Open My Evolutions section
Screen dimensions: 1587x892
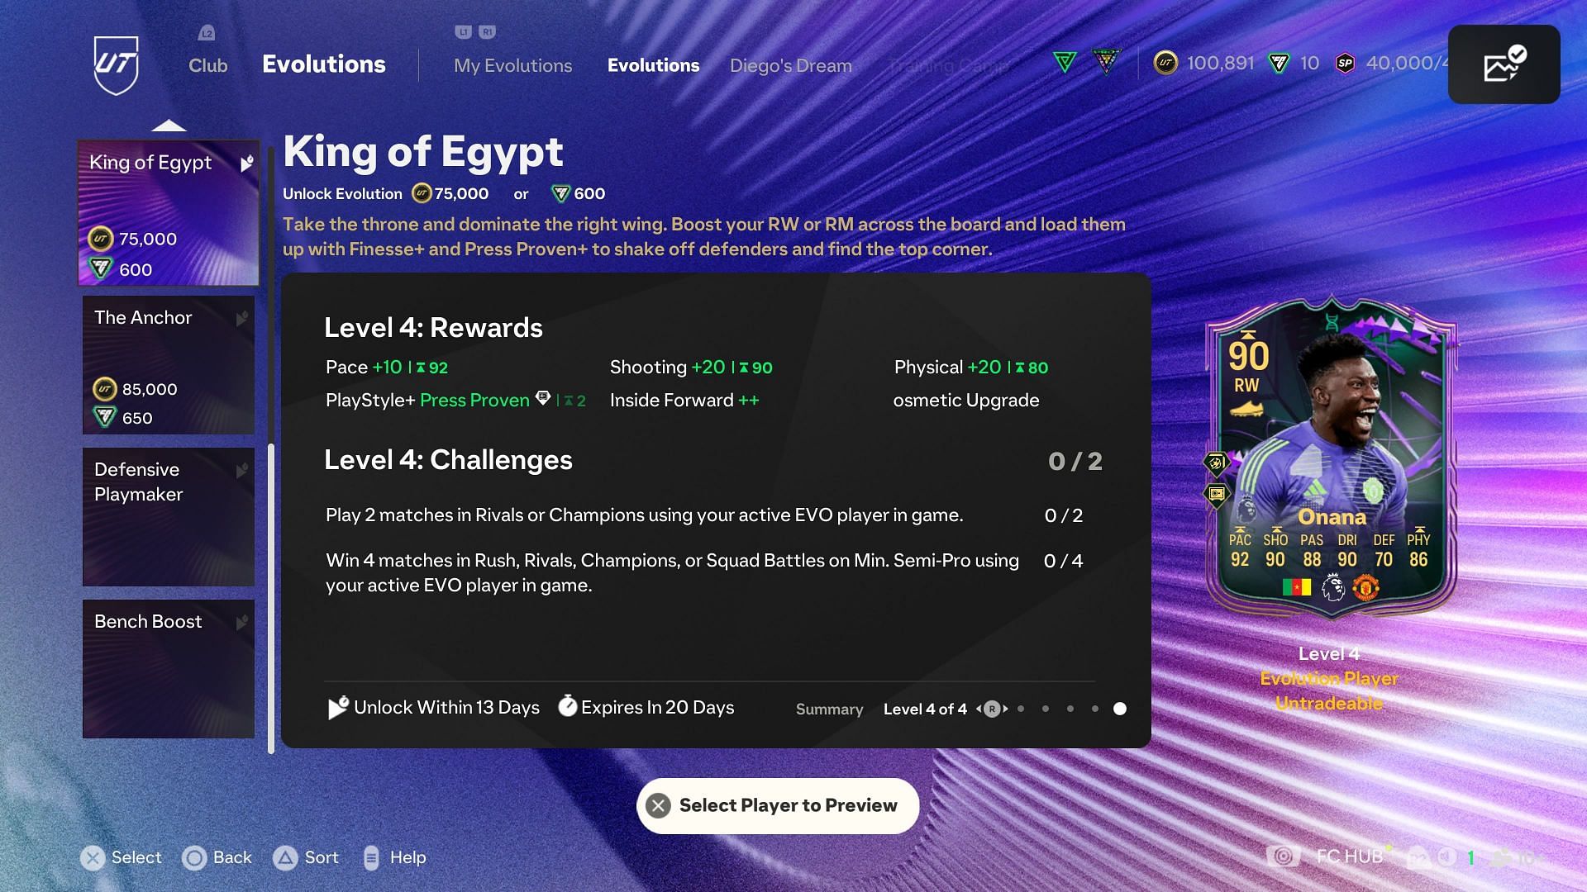point(512,64)
